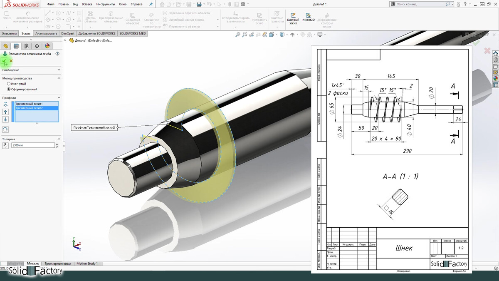The image size is (499, 281).
Task: Move profile up with arrow button
Action: [5, 112]
